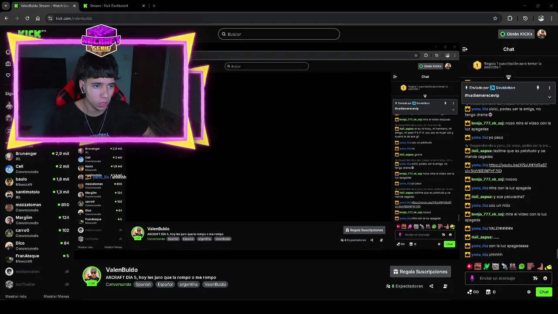Open mazzatomas channel in the sidebar
This screenshot has width=558, height=314.
pyautogui.click(x=37, y=207)
